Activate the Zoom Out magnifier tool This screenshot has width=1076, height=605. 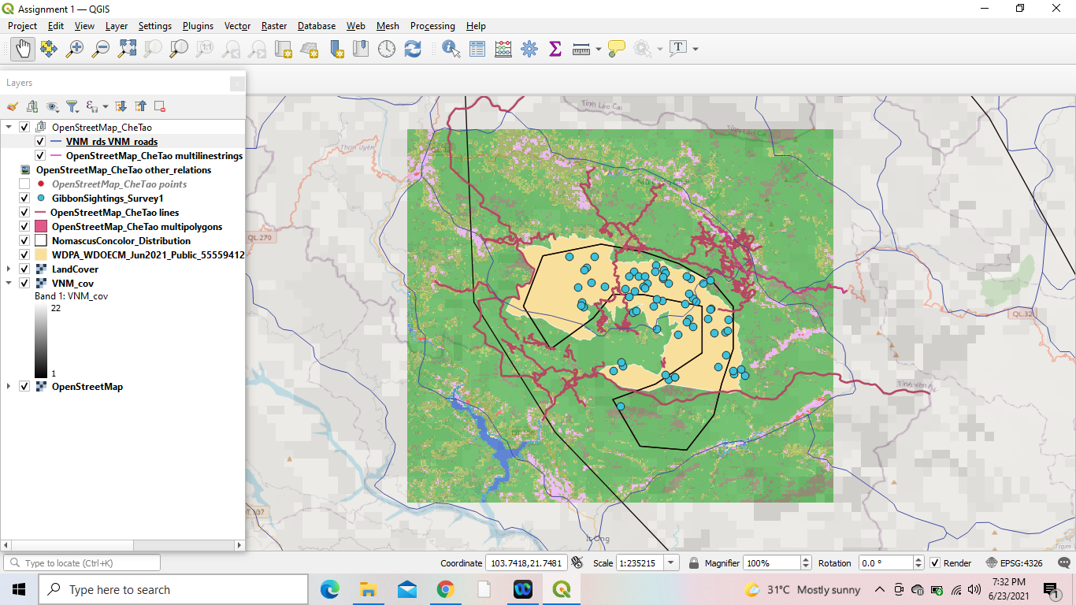coord(101,49)
